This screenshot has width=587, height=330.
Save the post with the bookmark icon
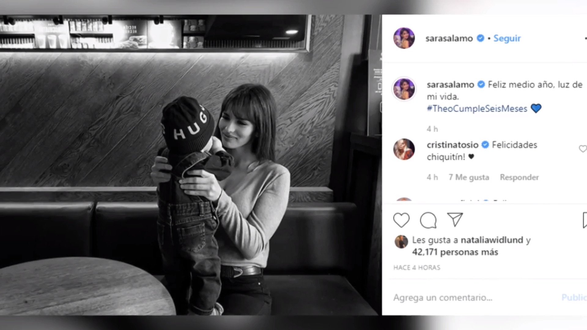point(585,220)
